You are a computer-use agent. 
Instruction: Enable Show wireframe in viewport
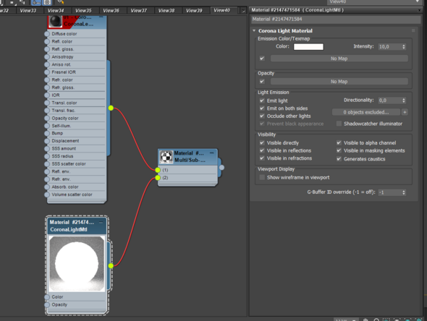pos(262,177)
